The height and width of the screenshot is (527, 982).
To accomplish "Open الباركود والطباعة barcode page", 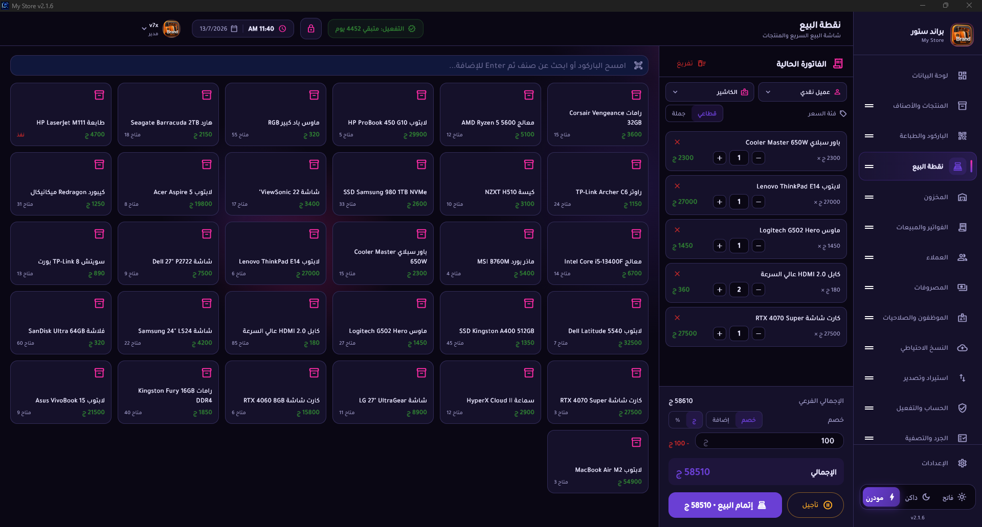I will 918,136.
